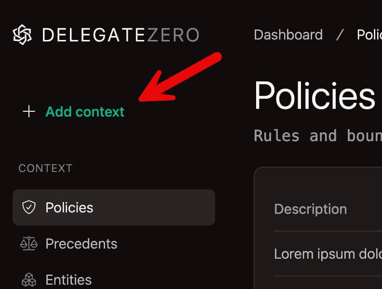Click the large Policies page heading
Screen dimensions: 382x289
pos(314,95)
